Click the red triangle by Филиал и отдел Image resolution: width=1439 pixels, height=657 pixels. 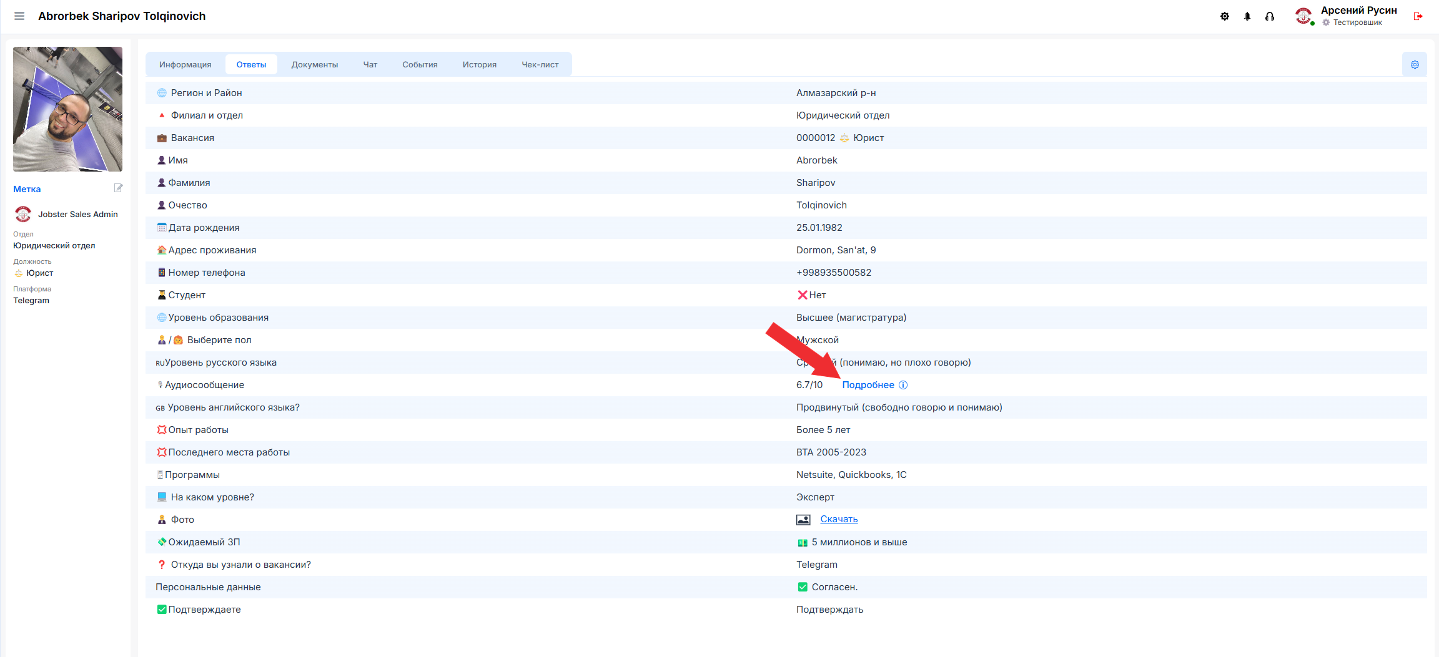(x=162, y=115)
